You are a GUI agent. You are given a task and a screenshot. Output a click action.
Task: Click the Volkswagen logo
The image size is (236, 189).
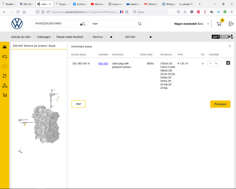tap(17, 24)
